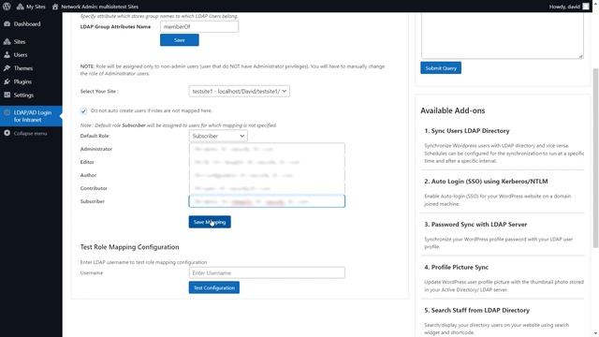This screenshot has width=599, height=337.
Task: Click Submit Query button
Action: pos(441,68)
